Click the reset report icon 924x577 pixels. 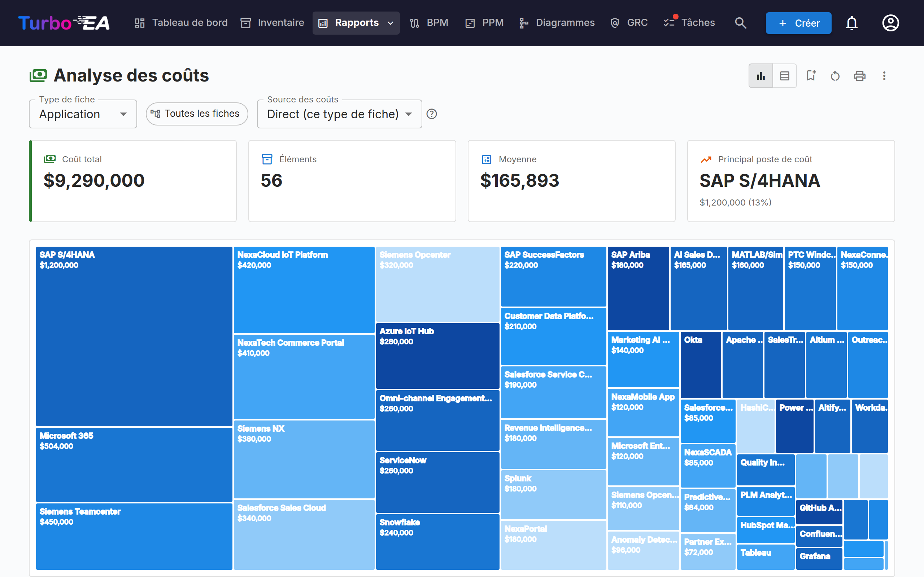pos(835,76)
